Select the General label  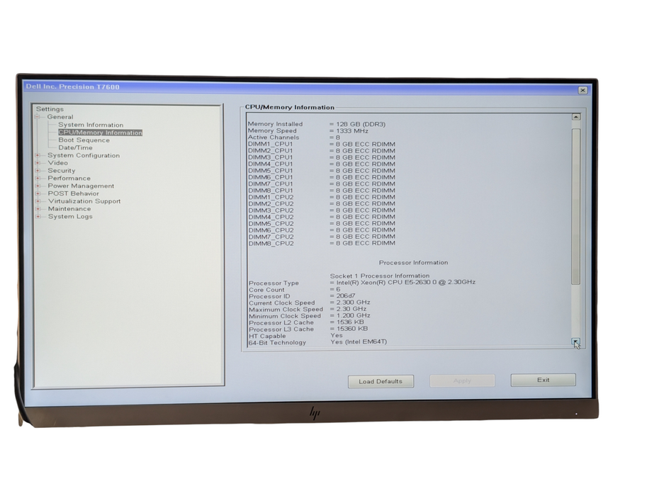pyautogui.click(x=60, y=117)
